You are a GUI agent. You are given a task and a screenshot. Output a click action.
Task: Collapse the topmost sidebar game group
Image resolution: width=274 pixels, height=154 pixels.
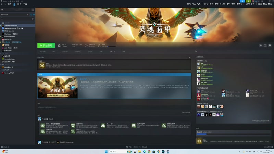(1, 23)
